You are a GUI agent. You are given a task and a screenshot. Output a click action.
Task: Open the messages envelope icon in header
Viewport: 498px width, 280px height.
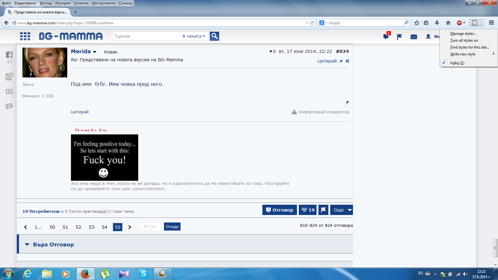[x=414, y=37]
